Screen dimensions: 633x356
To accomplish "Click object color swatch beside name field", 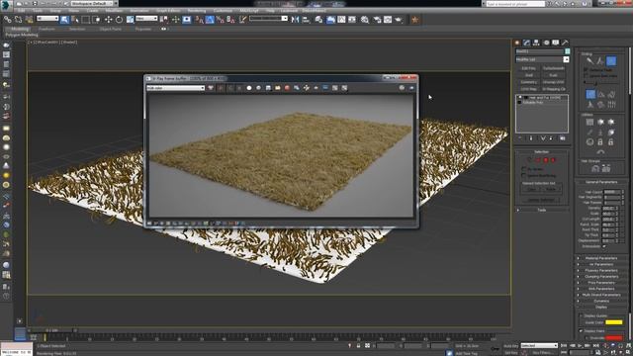I will pyautogui.click(x=567, y=51).
